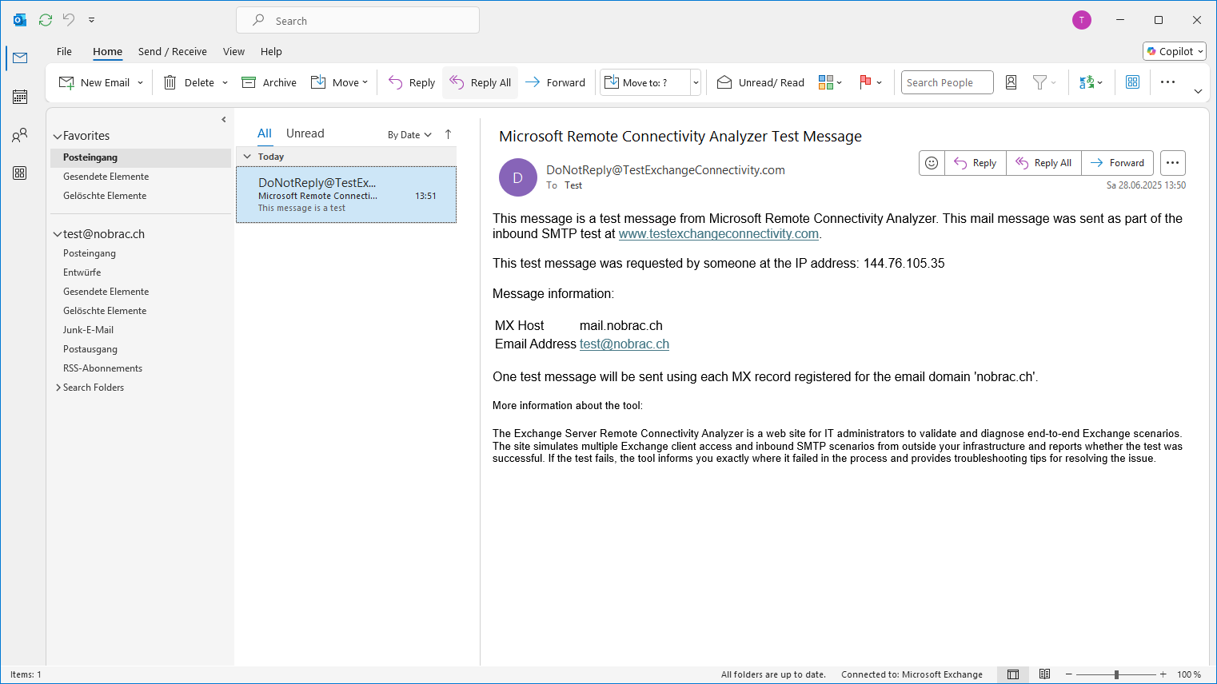Screen dimensions: 1217x684
Task: Open the People contacts view
Action: click(x=20, y=135)
